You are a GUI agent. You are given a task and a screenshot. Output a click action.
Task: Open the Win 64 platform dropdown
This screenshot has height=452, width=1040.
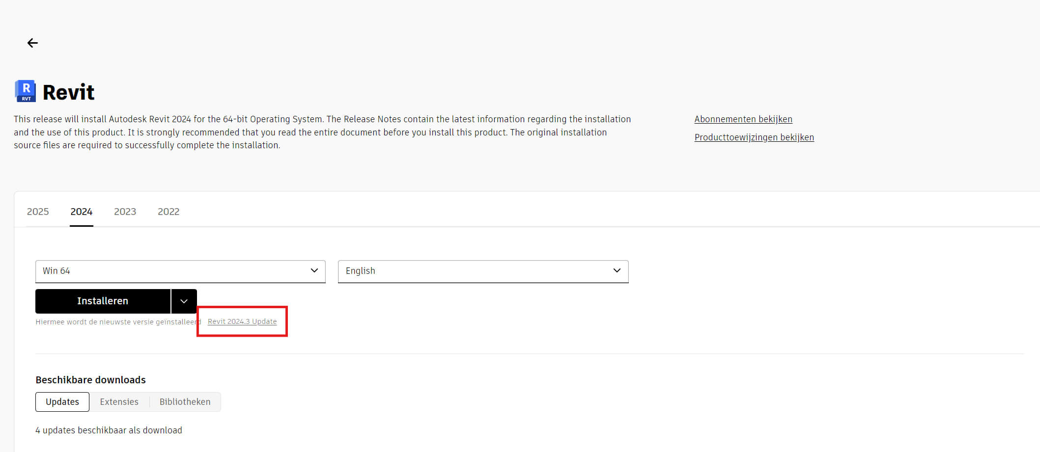180,271
